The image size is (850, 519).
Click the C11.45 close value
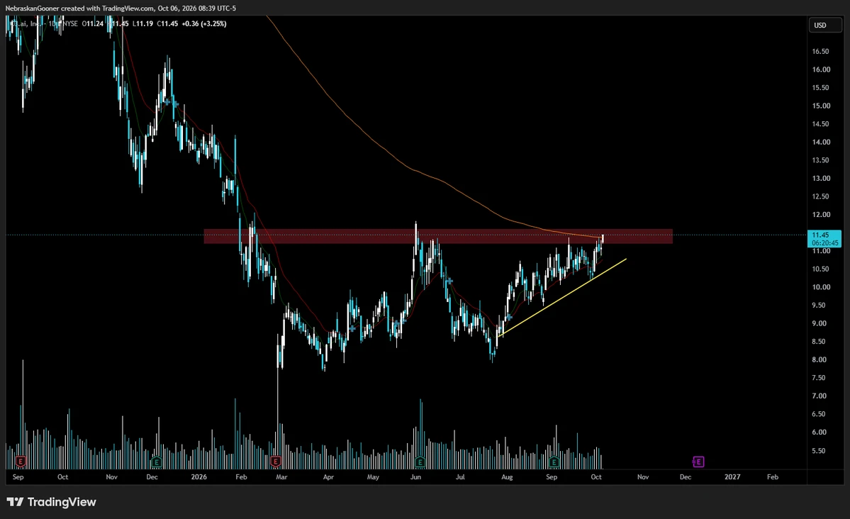(167, 24)
